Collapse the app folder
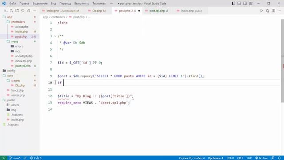Image resolution: width=284 pixels, height=160 pixels. (x=10, y=17)
